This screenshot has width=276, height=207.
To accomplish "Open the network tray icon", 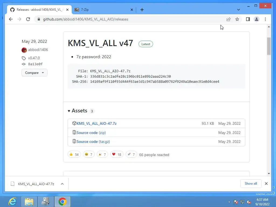I will pyautogui.click(x=242, y=202).
